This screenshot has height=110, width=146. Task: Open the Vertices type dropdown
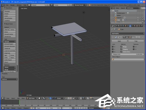point(9,79)
